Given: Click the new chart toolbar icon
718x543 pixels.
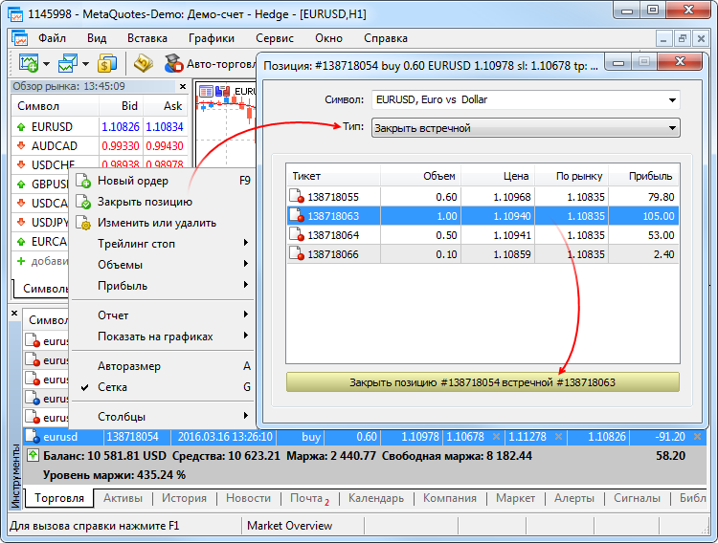Looking at the screenshot, I should pyautogui.click(x=29, y=64).
